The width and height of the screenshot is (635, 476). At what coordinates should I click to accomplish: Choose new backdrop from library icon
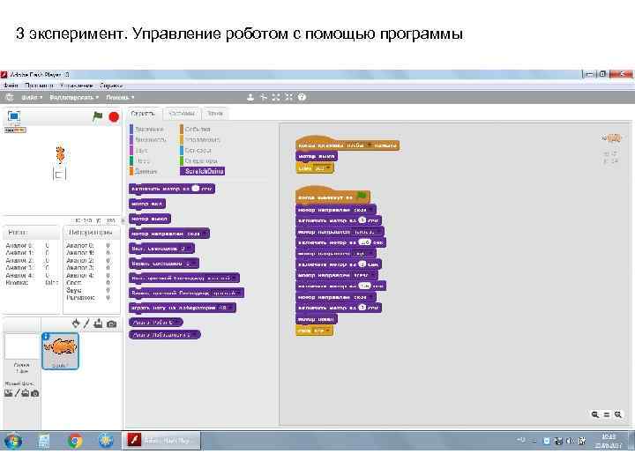[x=8, y=393]
